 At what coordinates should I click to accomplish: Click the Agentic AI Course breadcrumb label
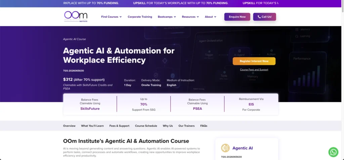74,39
